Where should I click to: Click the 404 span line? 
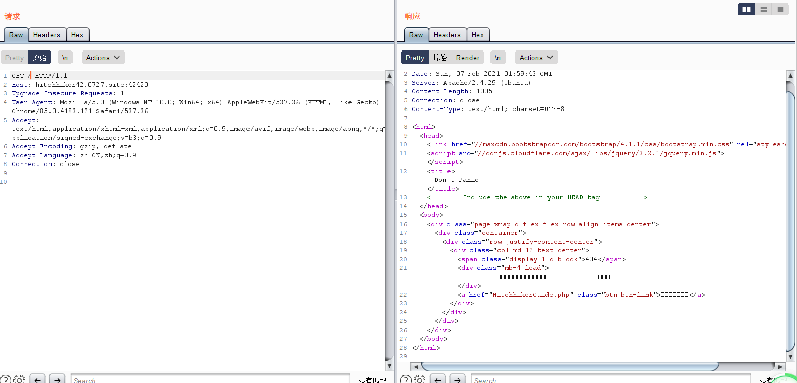(x=542, y=259)
